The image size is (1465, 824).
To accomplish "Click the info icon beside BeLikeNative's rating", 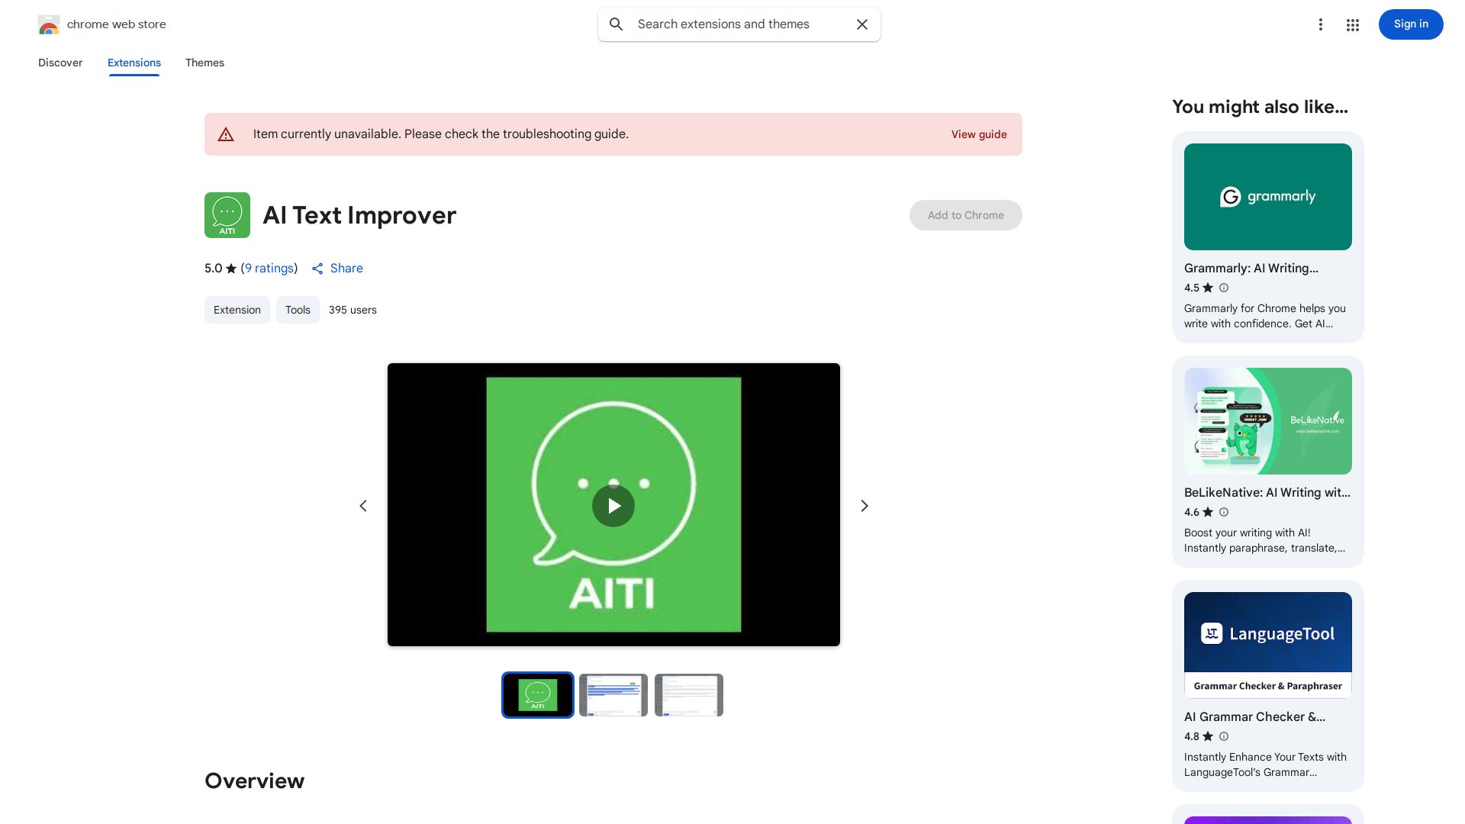I will pyautogui.click(x=1223, y=512).
